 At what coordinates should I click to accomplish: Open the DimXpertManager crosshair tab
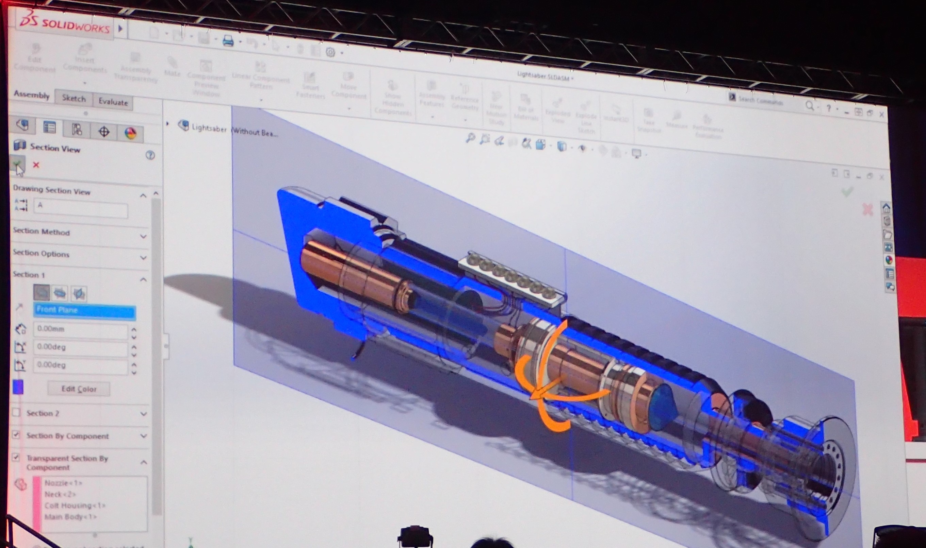(x=104, y=132)
